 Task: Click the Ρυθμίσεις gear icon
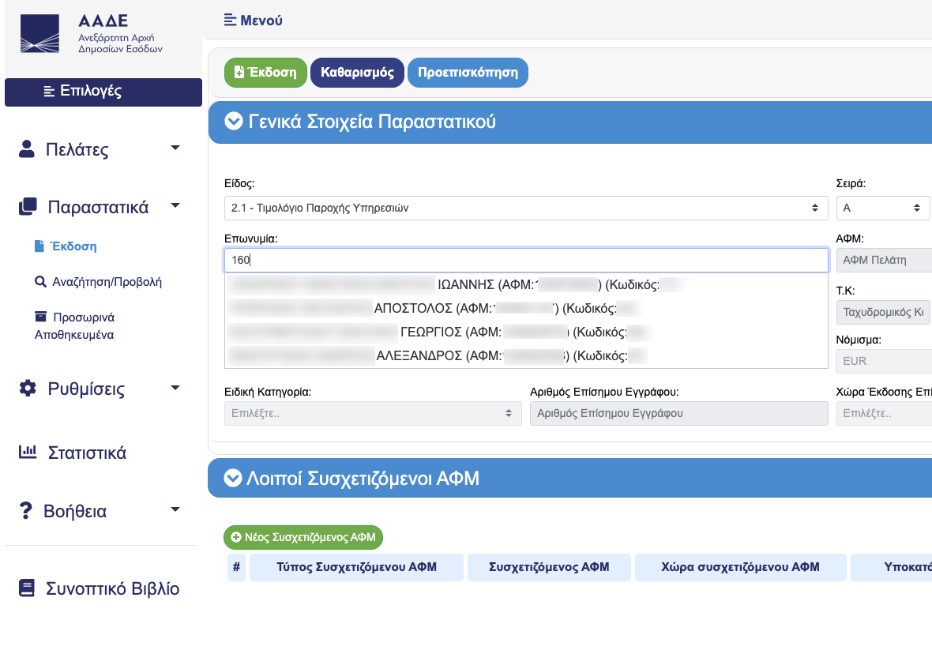(28, 389)
